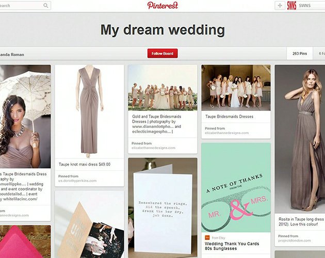
Task: Click the search magnifier icon
Action: click(x=46, y=6)
